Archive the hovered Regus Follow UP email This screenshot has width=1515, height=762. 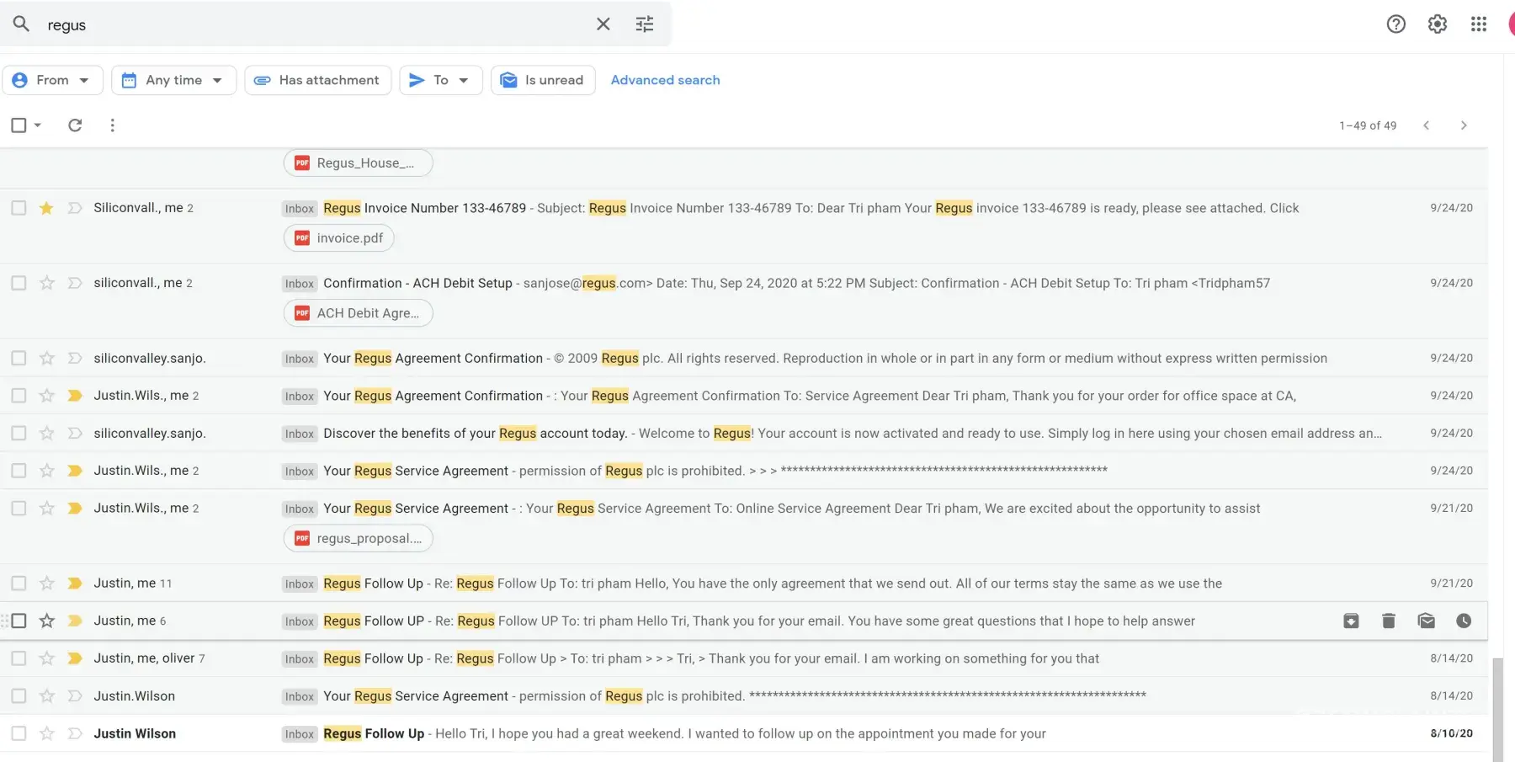click(1351, 621)
